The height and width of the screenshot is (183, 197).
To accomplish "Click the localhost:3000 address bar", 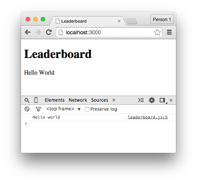I will 109,32.
